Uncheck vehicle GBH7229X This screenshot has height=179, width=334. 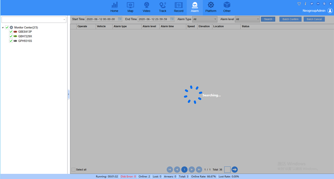[11, 36]
